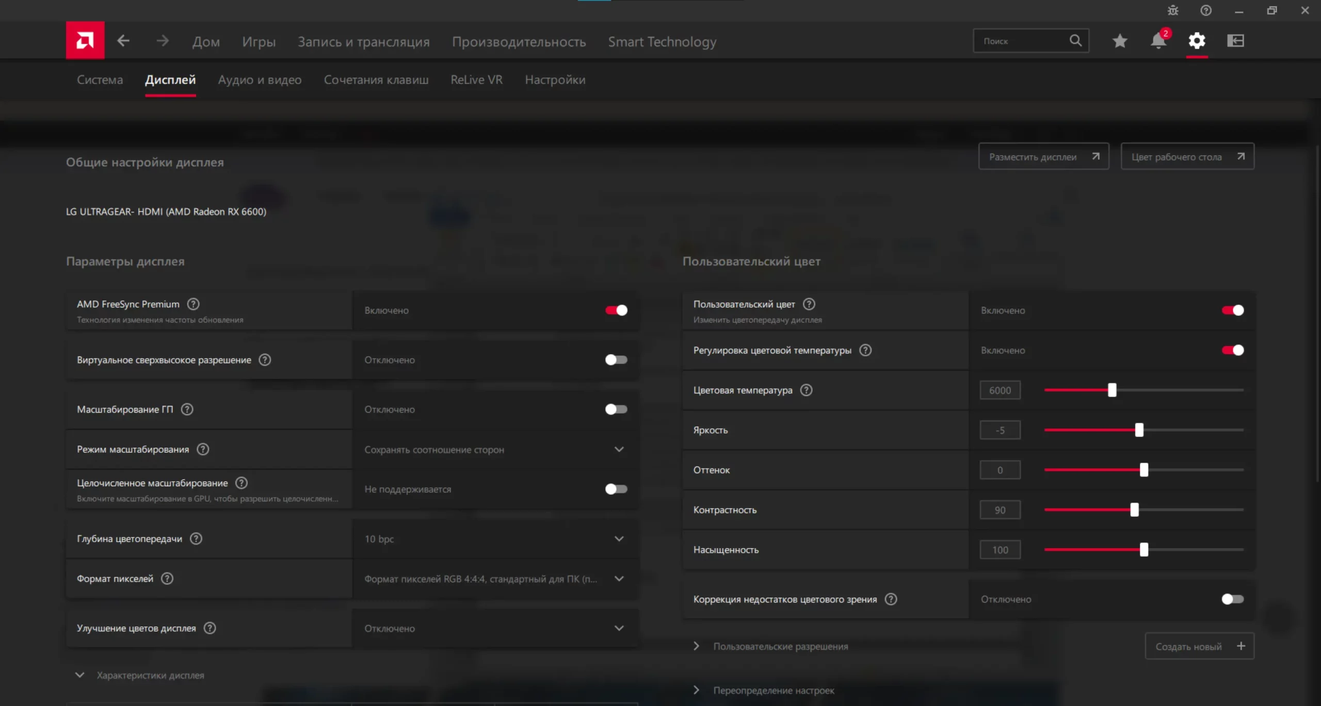Click the Яркость slider handle
This screenshot has height=706, width=1321.
click(x=1139, y=430)
